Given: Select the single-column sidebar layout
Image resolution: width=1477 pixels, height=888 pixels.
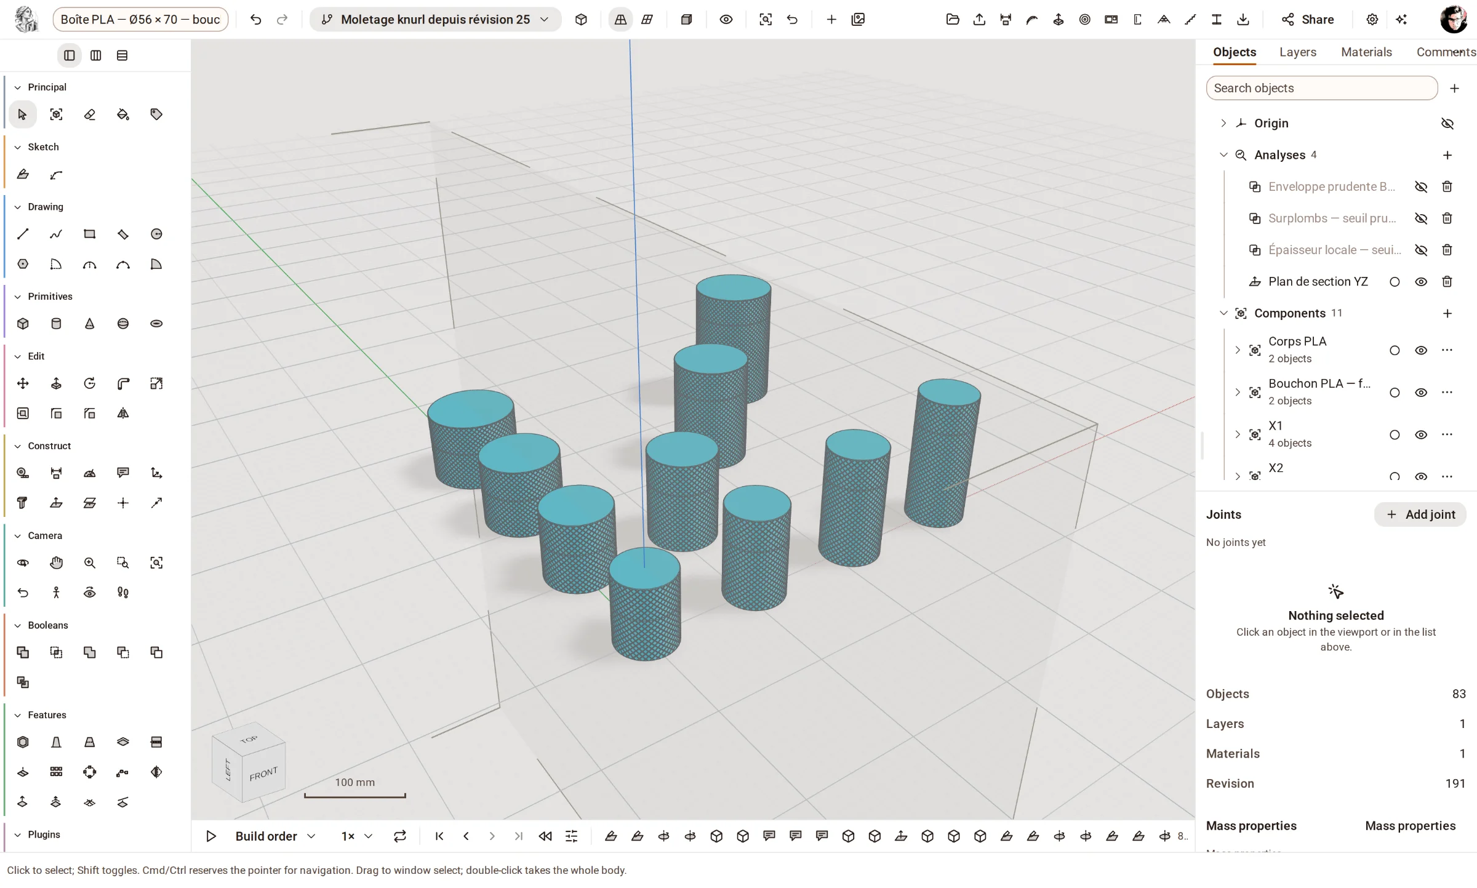Looking at the screenshot, I should [70, 55].
